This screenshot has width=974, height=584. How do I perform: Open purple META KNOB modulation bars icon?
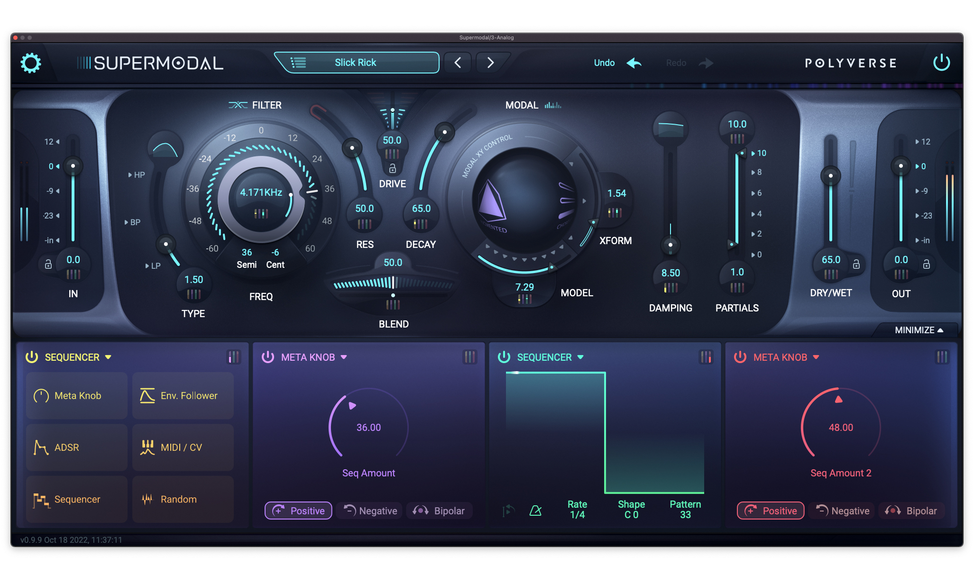coord(470,357)
